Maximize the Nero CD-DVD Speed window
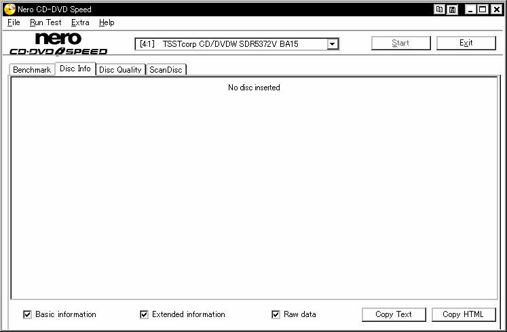This screenshot has height=332, width=507. (x=483, y=10)
